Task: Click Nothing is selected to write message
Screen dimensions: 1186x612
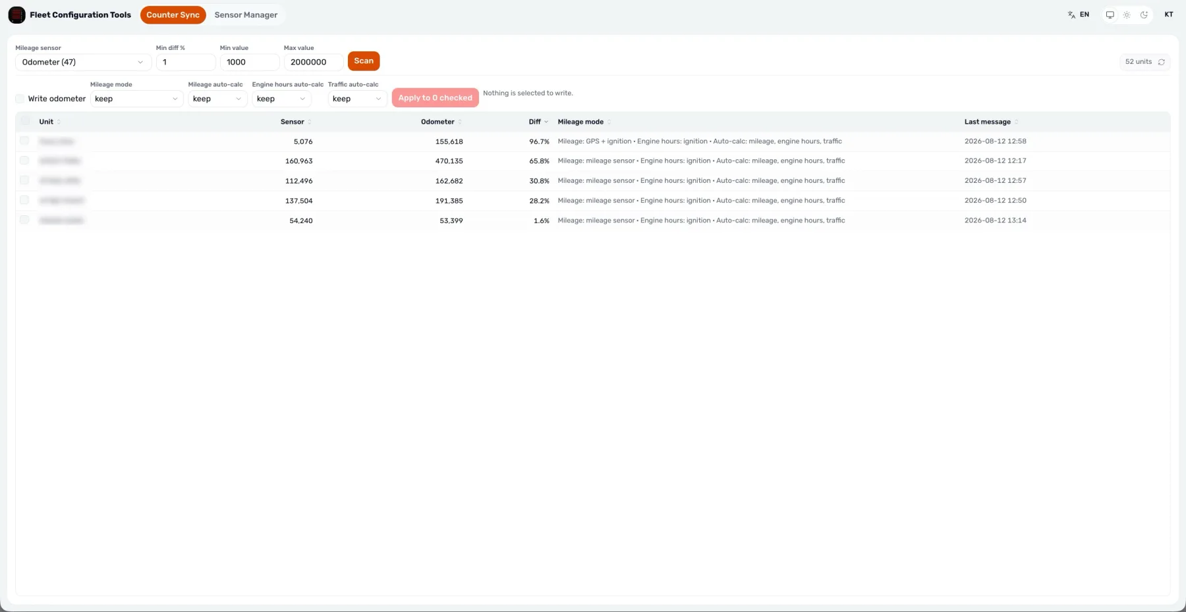Action: pyautogui.click(x=528, y=93)
